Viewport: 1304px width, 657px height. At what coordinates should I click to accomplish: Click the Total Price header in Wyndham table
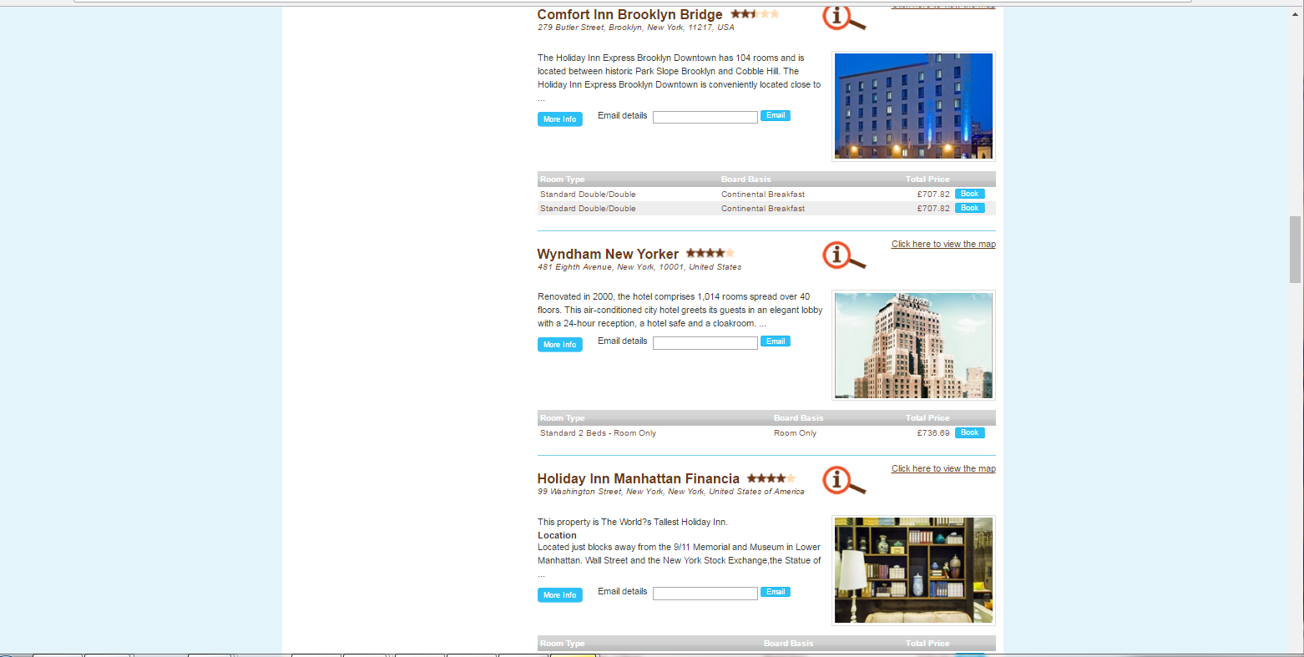click(927, 418)
